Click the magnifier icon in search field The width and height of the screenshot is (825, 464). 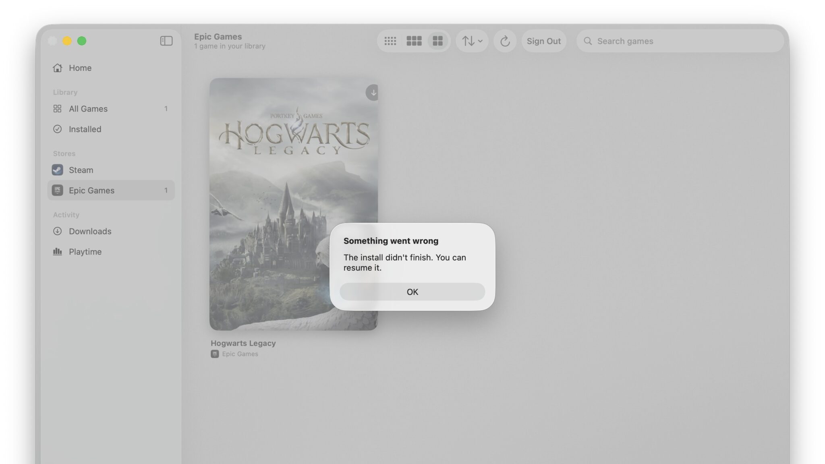click(588, 41)
